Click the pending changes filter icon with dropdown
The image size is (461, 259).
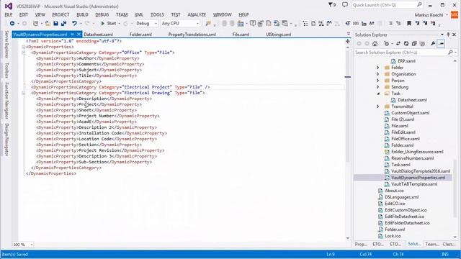(388, 43)
